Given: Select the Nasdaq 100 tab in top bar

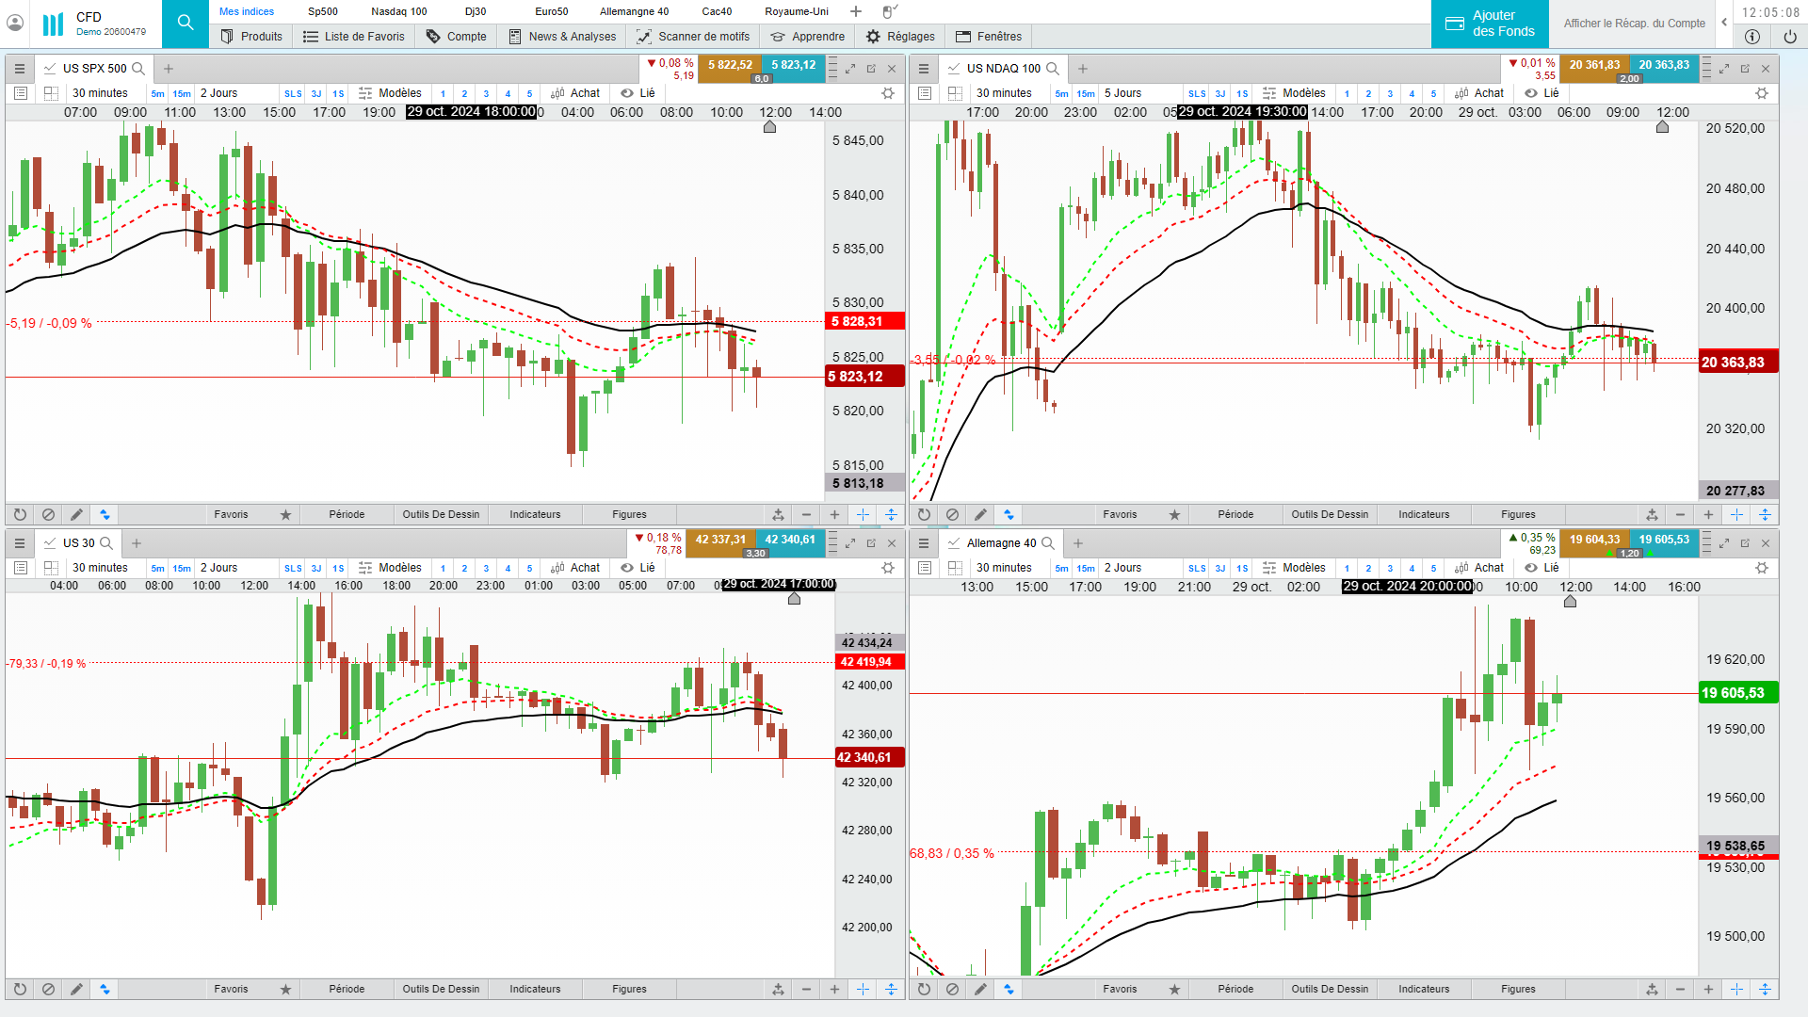Looking at the screenshot, I should (x=398, y=11).
